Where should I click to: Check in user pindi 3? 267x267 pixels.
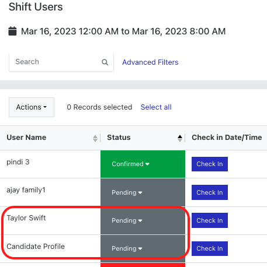coord(210,164)
